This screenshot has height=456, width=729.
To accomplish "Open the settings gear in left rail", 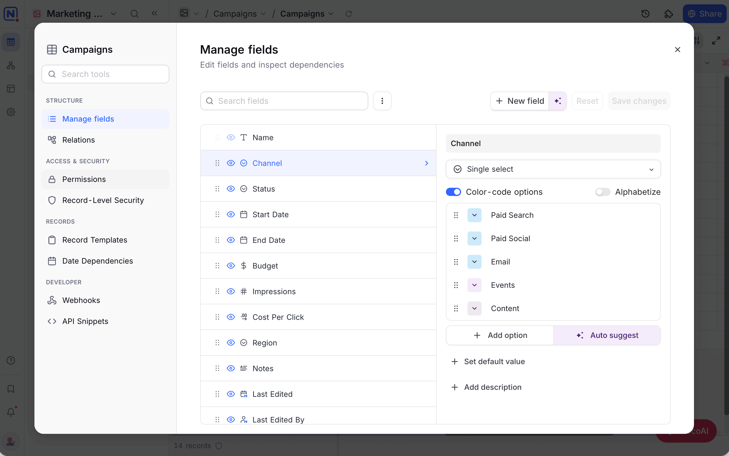I will 11,112.
